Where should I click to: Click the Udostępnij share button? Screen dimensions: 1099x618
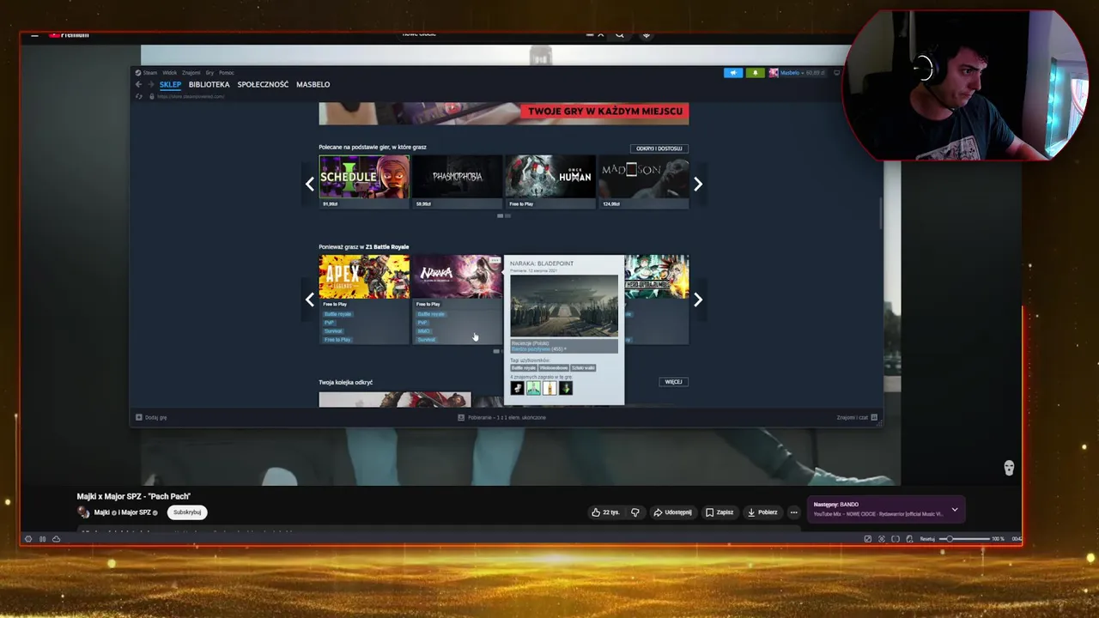[672, 512]
